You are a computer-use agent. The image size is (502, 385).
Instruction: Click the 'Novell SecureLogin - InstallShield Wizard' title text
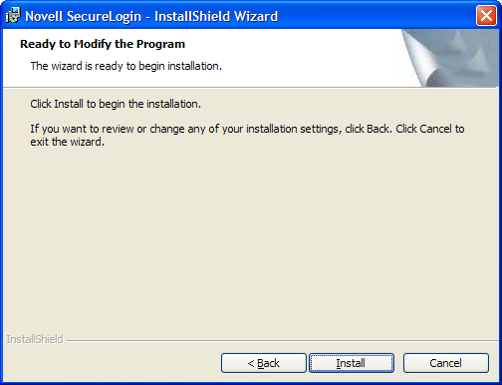pos(151,16)
